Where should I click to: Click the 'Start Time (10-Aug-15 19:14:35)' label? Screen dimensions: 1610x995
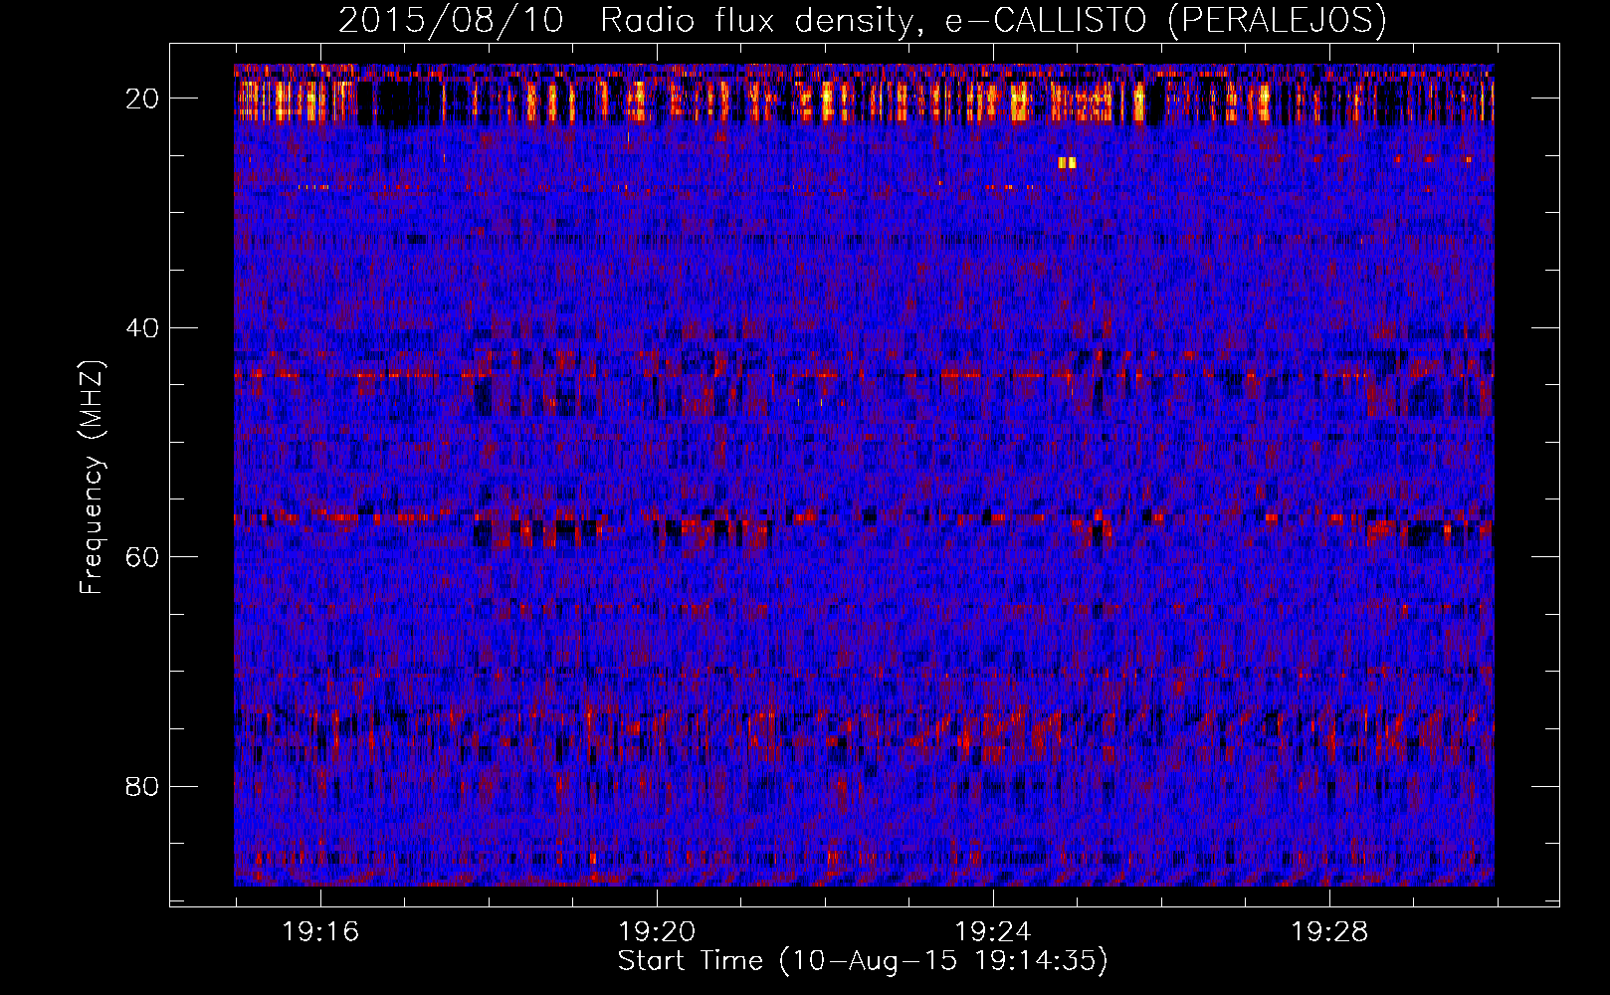863,961
